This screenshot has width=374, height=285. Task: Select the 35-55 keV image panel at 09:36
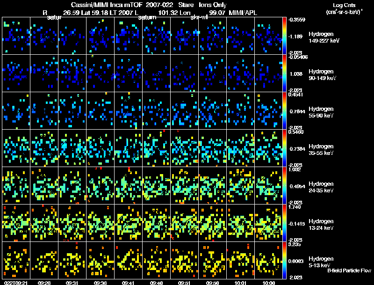pos(100,148)
